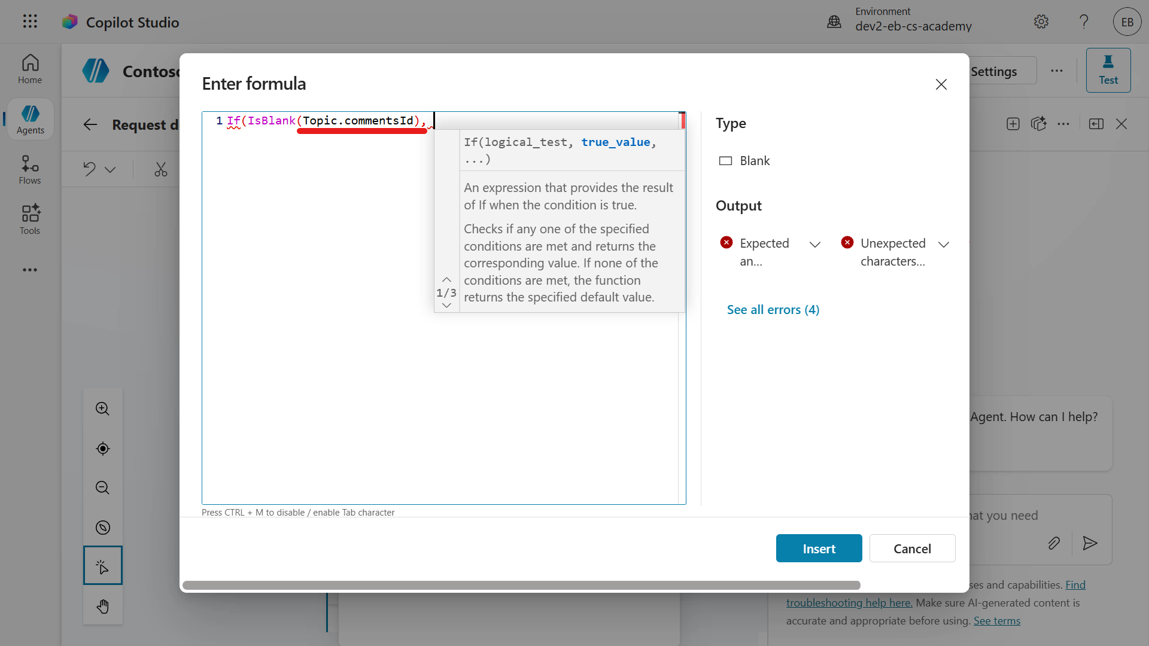Toggle the selection pointer tool
Image resolution: width=1149 pixels, height=646 pixels.
tap(102, 565)
